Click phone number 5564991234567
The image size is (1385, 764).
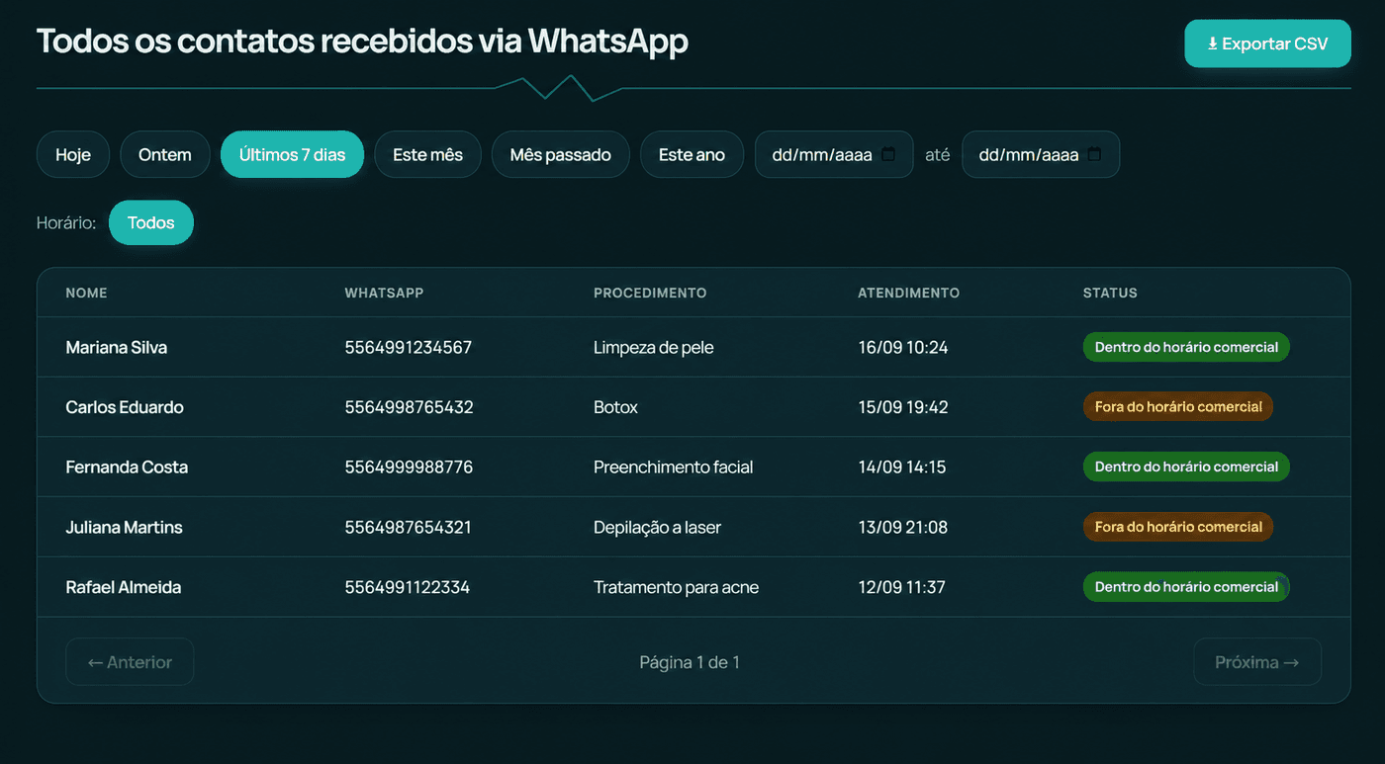(409, 347)
